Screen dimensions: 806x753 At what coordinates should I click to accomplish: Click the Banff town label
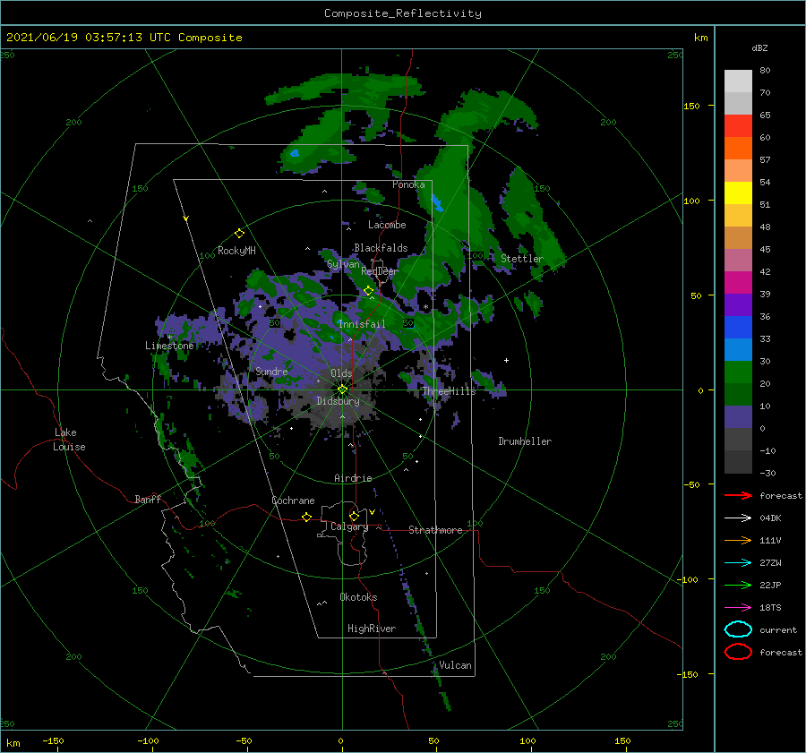click(148, 499)
